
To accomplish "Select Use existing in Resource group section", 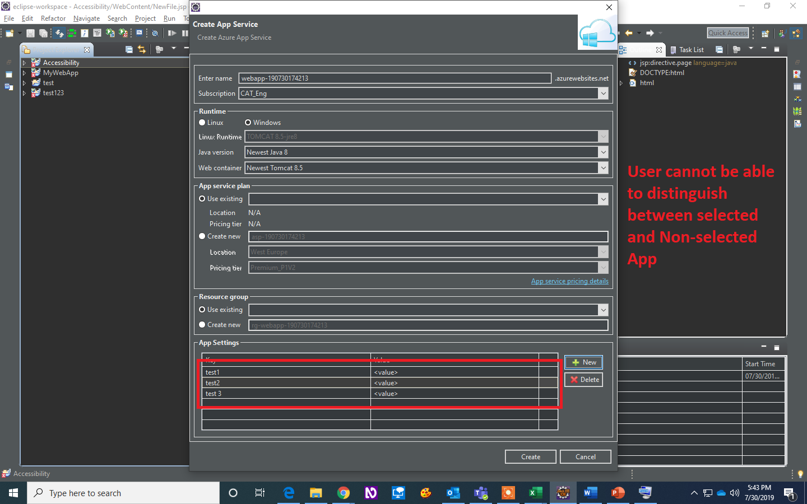I will tap(202, 310).
